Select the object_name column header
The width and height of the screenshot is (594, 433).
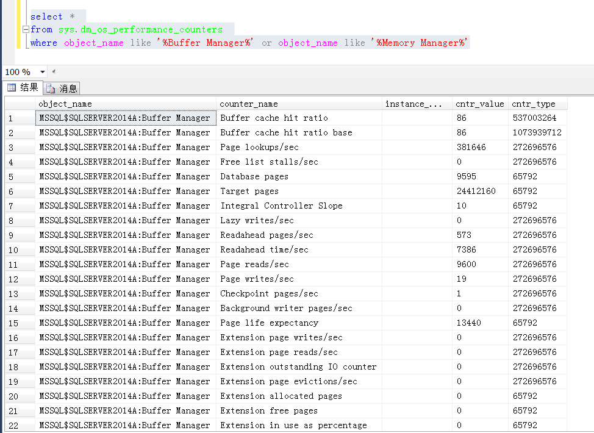[126, 104]
